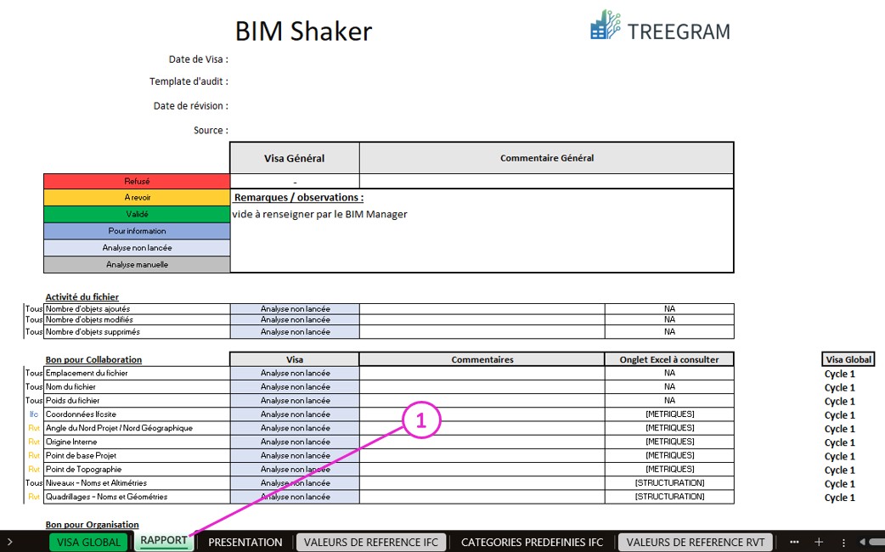The width and height of the screenshot is (885, 552).
Task: Click the Rvt icon beside Point de Topographie
Action: [x=32, y=469]
